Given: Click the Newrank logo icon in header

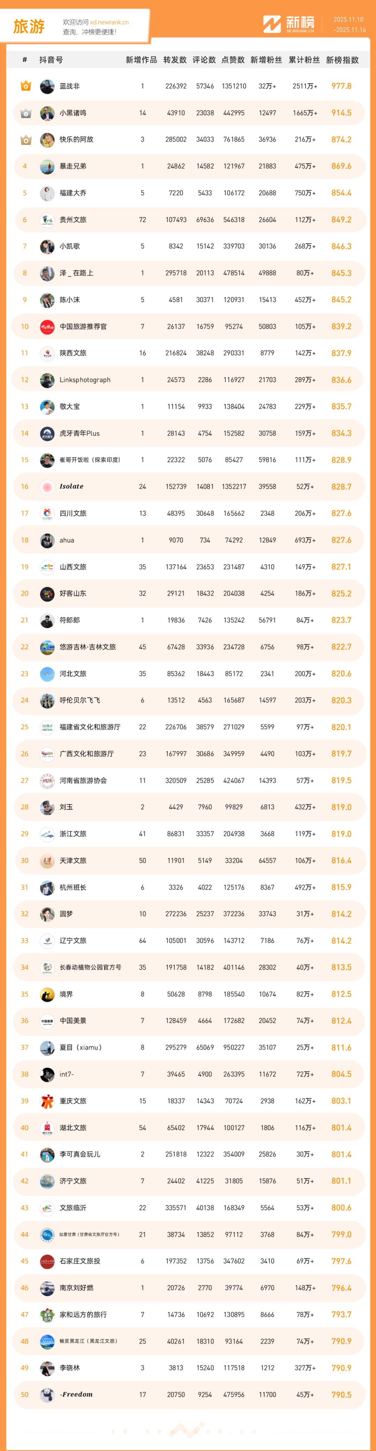Looking at the screenshot, I should (x=272, y=24).
